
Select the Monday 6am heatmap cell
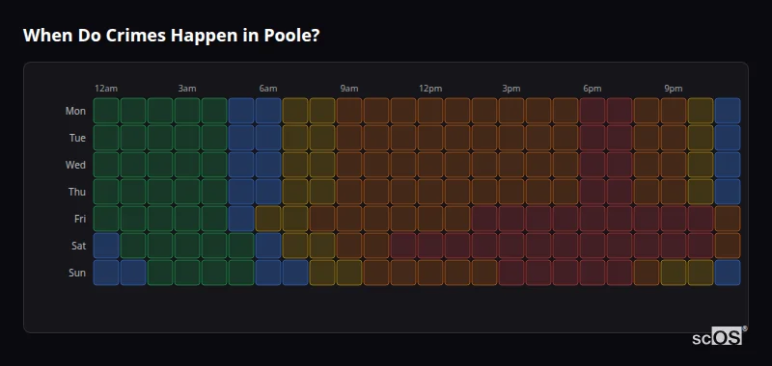pos(268,111)
